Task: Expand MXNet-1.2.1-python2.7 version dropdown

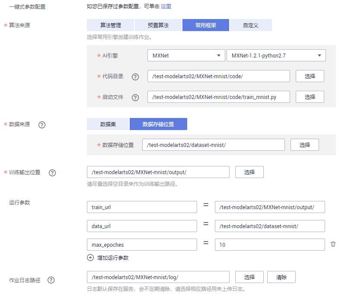Action: pos(276,55)
